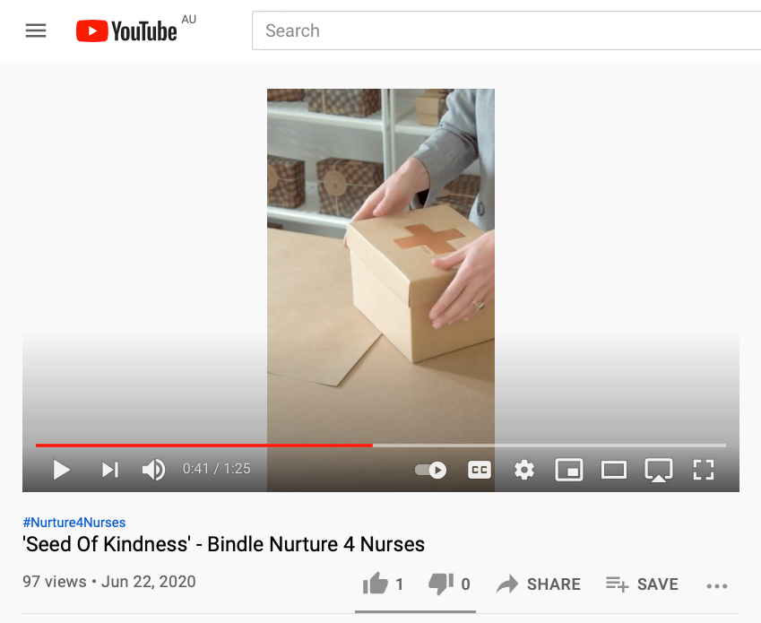Save video to a playlist
Screen dimensions: 761x623
click(x=642, y=584)
